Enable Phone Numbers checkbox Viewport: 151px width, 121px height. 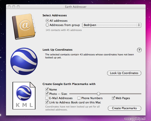point(79,98)
